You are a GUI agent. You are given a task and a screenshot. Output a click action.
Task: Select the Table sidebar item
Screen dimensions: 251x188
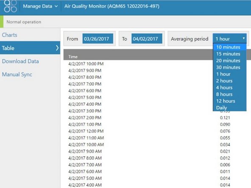(30, 48)
